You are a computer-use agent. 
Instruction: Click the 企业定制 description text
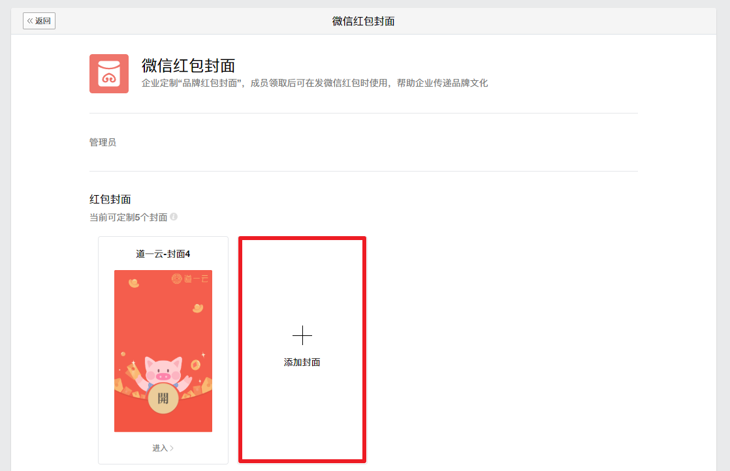315,84
